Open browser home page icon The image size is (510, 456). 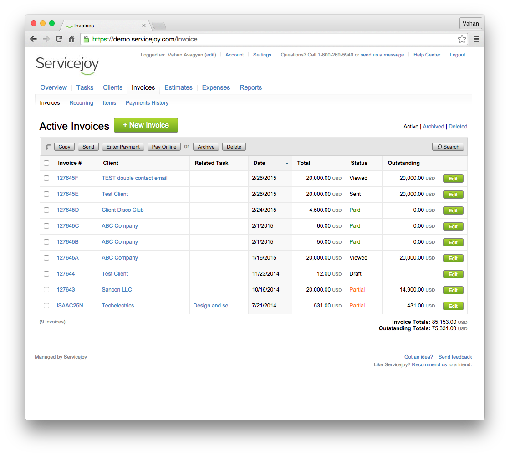tap(72, 39)
